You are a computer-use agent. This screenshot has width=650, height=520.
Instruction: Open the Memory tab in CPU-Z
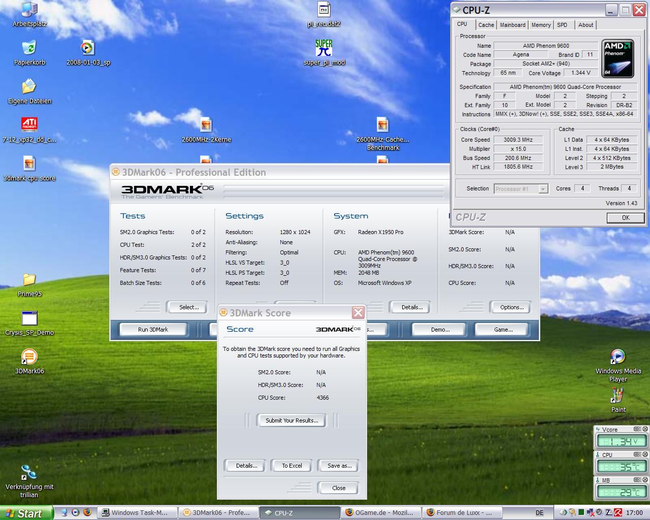pos(541,25)
